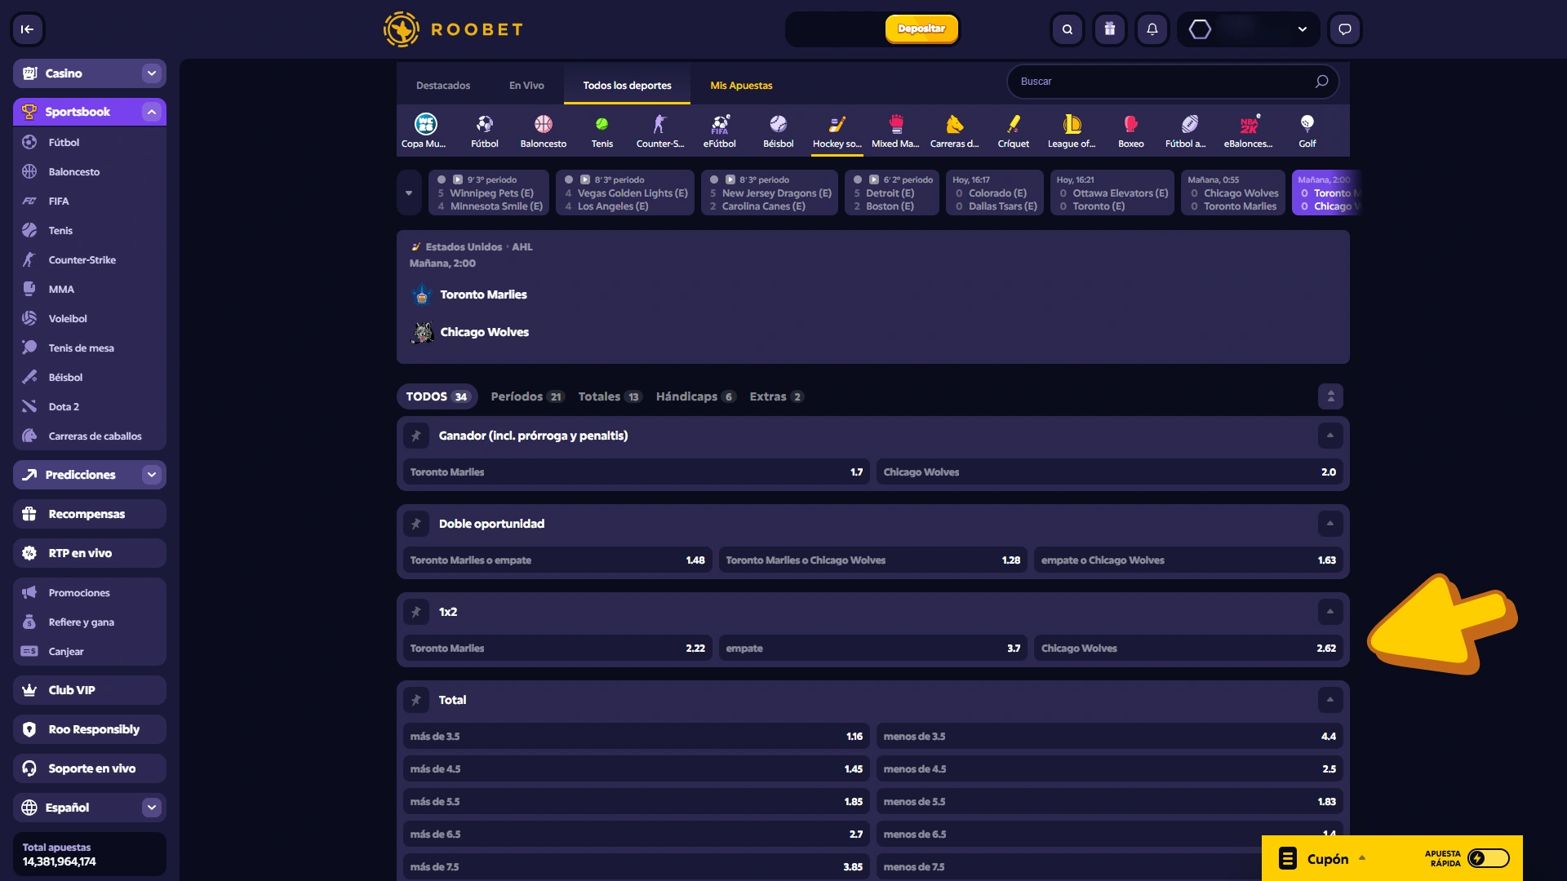This screenshot has width=1567, height=881.
Task: Click the Buscar search field
Action: coord(1173,82)
